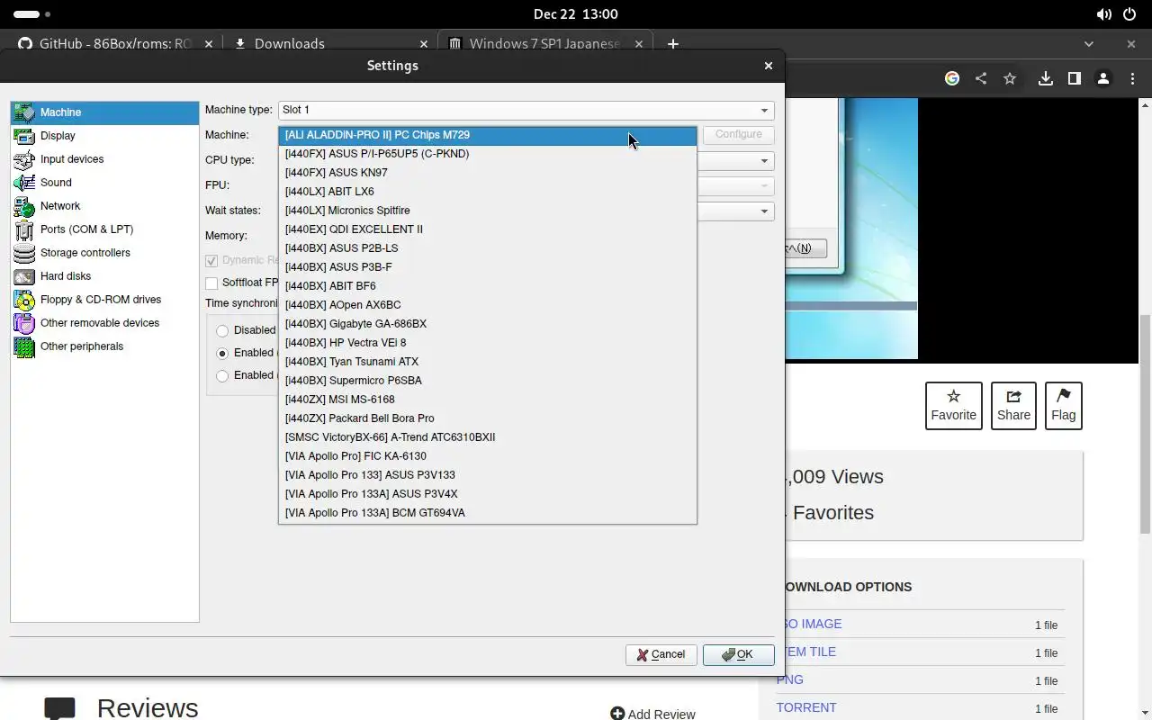
Task: Click the browser share icon
Action: (x=980, y=78)
